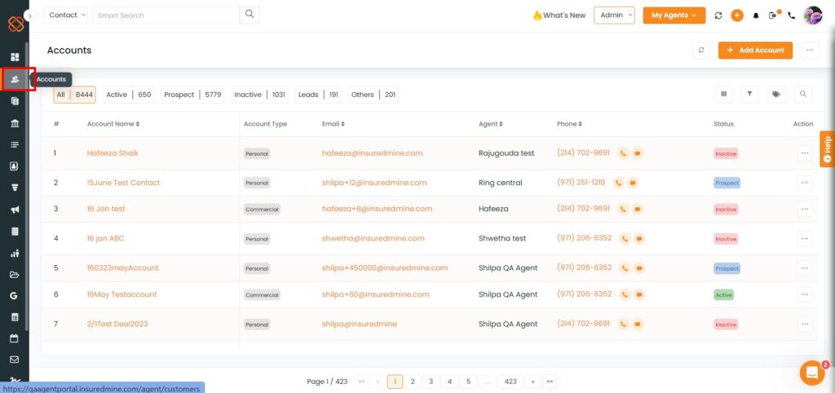The height and width of the screenshot is (393, 835).
Task: Click the phone icon in the top header
Action: [791, 15]
